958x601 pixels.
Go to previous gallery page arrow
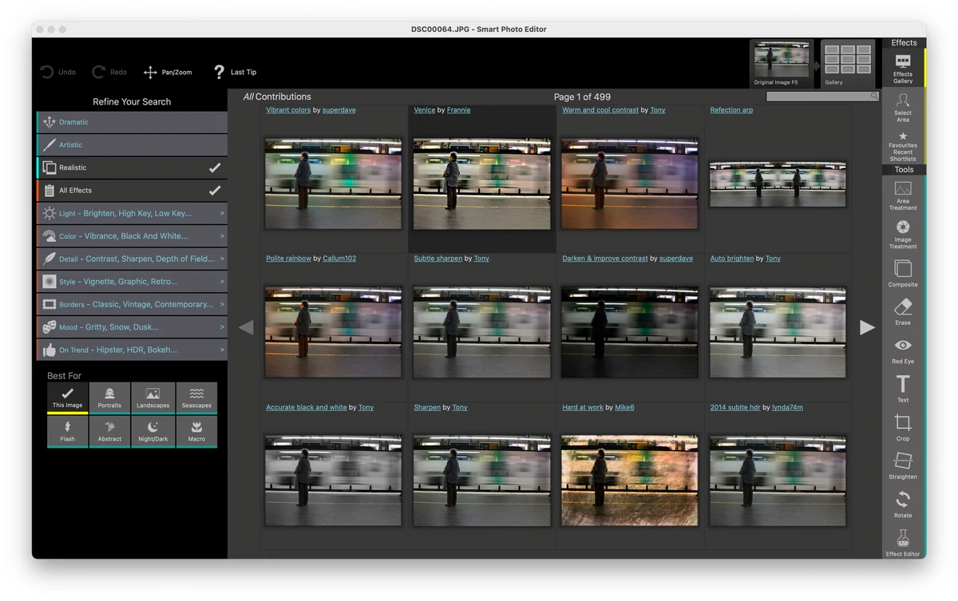[246, 327]
